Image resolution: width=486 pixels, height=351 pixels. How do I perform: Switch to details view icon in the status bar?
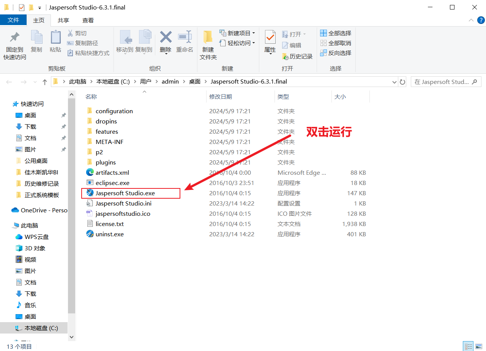(x=469, y=346)
